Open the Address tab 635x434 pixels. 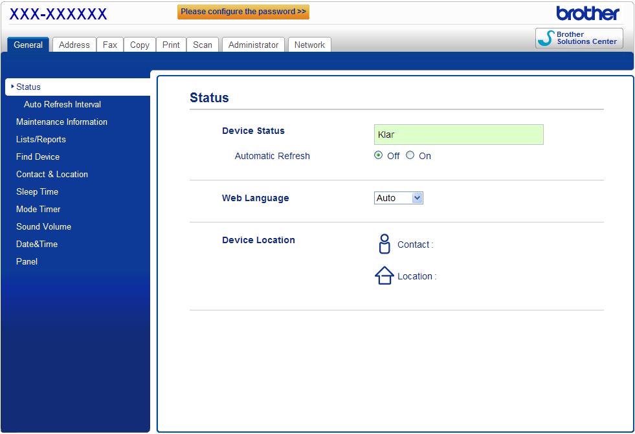[x=74, y=45]
